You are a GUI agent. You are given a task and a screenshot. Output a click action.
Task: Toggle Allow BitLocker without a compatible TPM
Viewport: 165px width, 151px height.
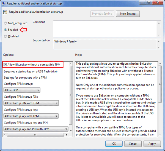pyautogui.click(x=5, y=65)
